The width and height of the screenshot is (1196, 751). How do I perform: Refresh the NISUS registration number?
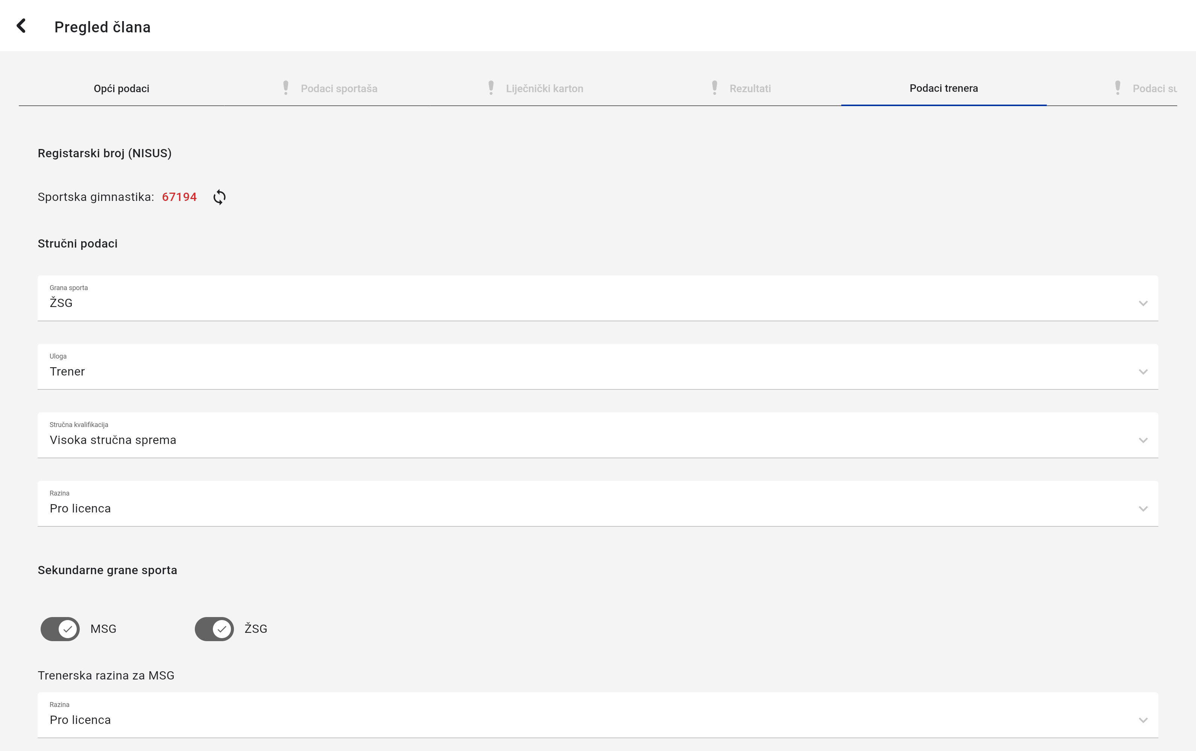(x=219, y=197)
